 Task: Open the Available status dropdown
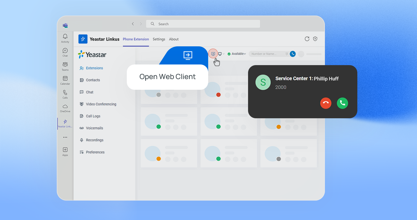pyautogui.click(x=237, y=54)
